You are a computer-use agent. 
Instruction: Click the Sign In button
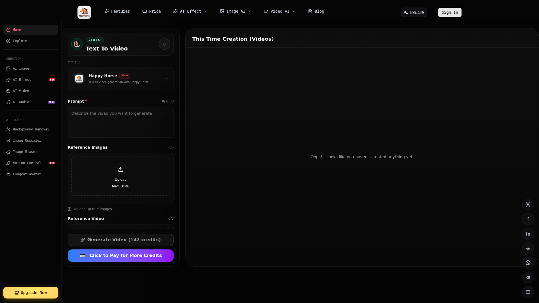pos(449,12)
